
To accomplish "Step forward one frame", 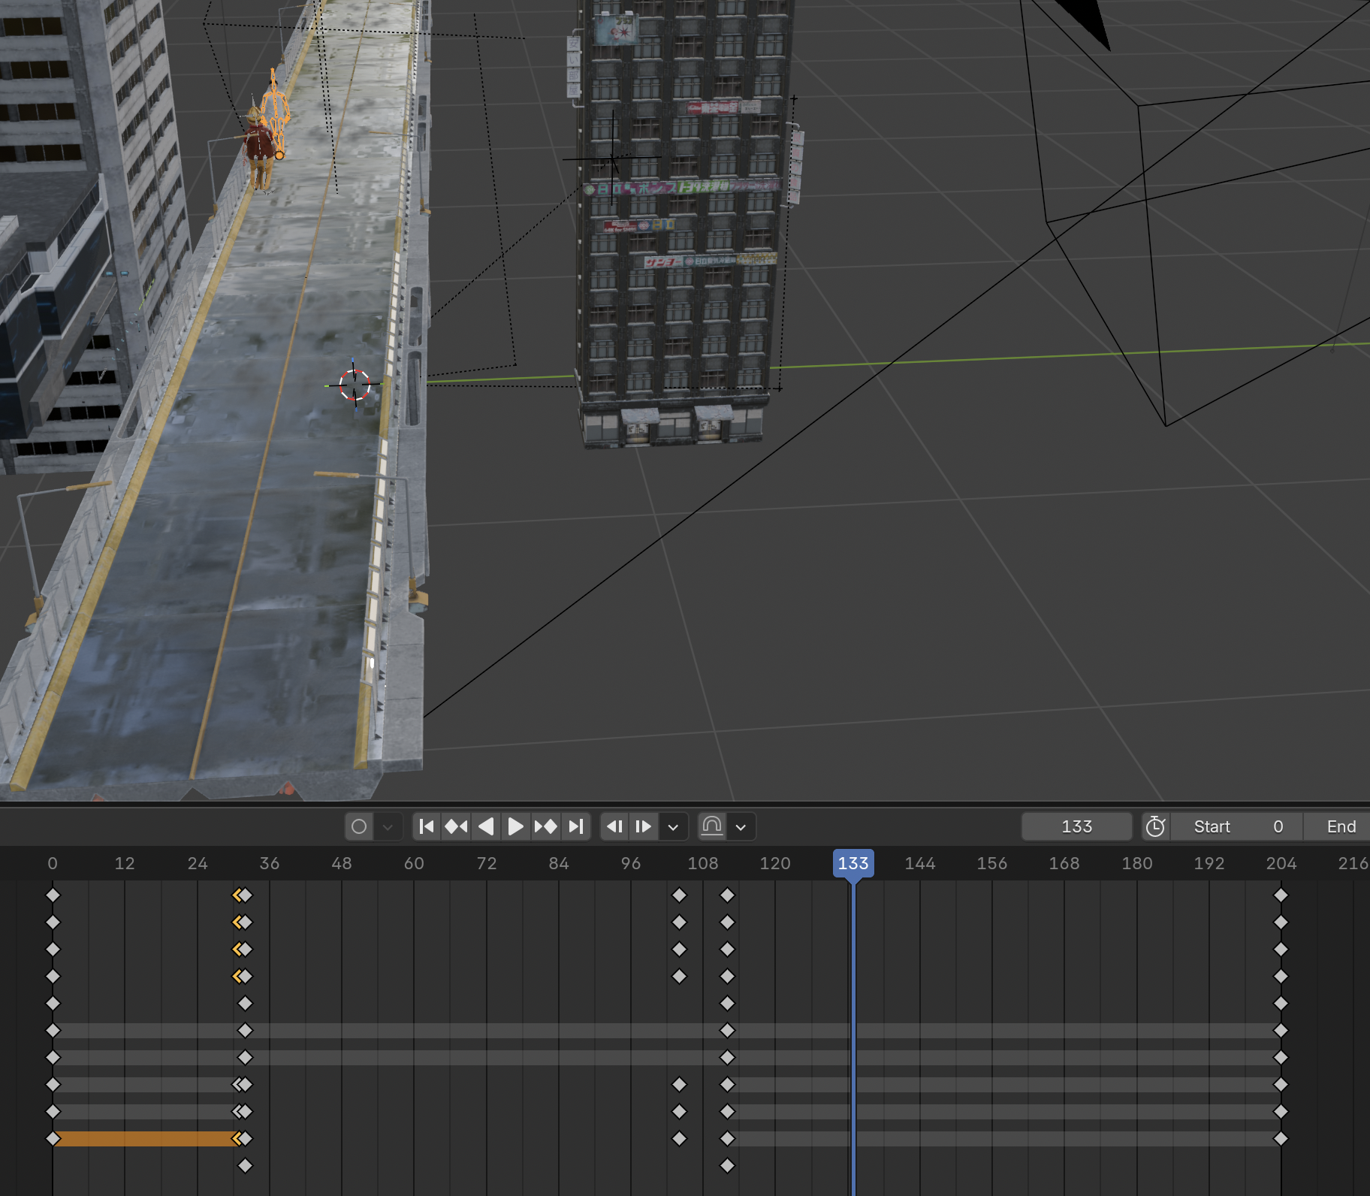I will (643, 826).
